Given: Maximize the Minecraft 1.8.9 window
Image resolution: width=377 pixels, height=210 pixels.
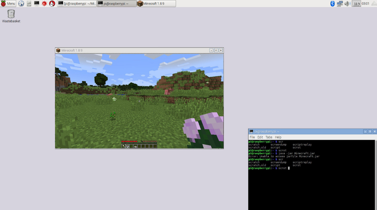Looking at the screenshot, I should point(216,50).
